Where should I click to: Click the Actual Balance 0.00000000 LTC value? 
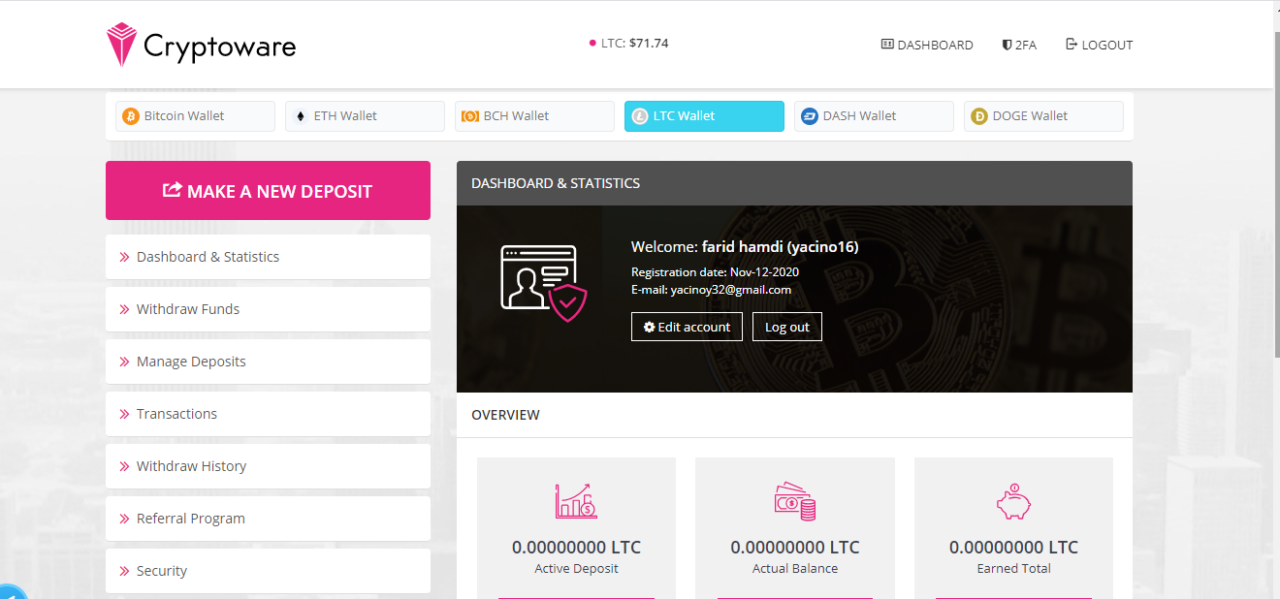(795, 548)
